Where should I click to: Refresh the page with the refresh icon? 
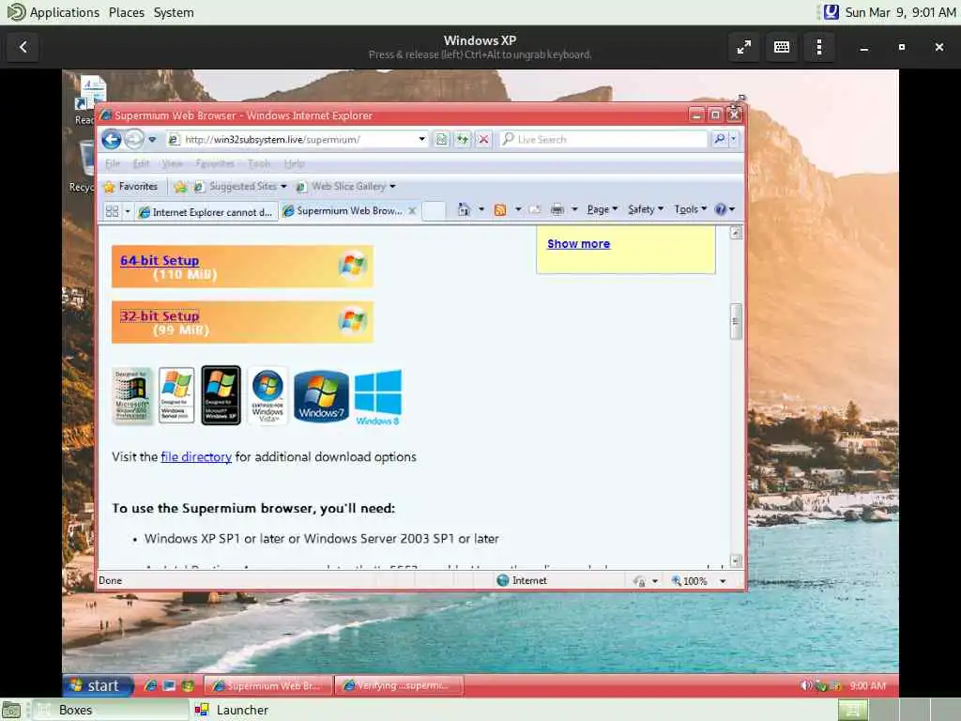pyautogui.click(x=462, y=140)
